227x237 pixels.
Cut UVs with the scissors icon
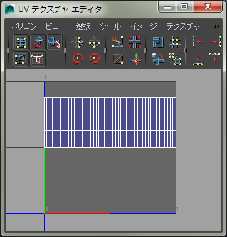(x=117, y=42)
